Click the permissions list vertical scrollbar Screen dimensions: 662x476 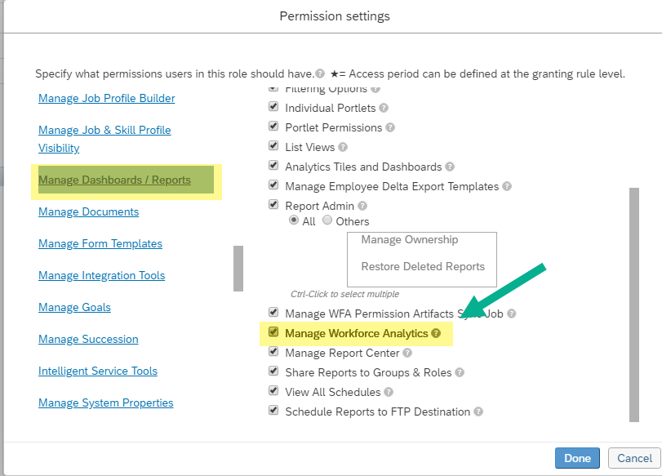(x=634, y=305)
